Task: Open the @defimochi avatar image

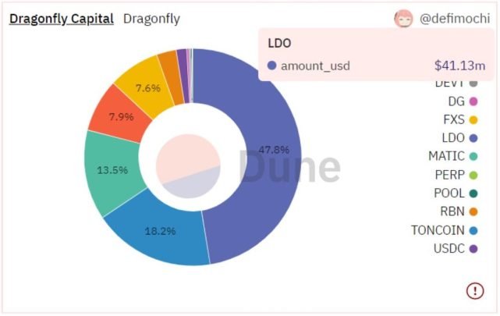Action: (x=403, y=19)
